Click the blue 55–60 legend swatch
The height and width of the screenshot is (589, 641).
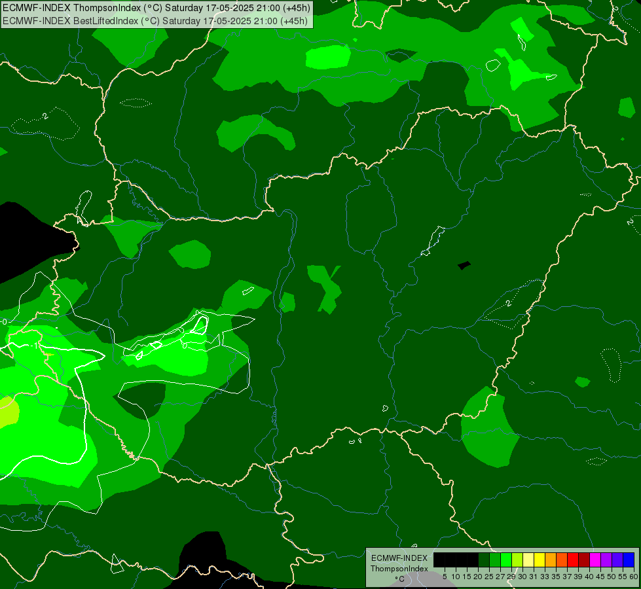coord(629,560)
